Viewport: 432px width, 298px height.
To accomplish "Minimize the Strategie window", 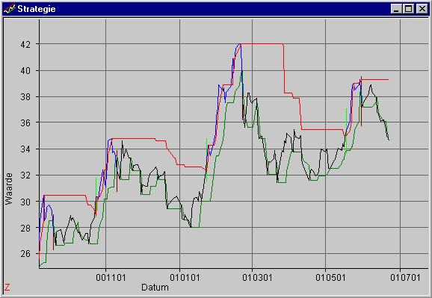I will click(396, 9).
